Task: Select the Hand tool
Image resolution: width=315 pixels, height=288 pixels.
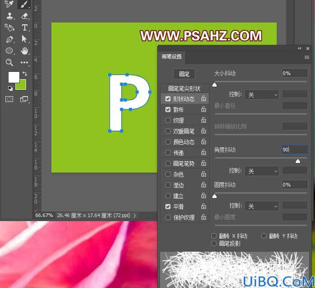Action: (x=24, y=51)
